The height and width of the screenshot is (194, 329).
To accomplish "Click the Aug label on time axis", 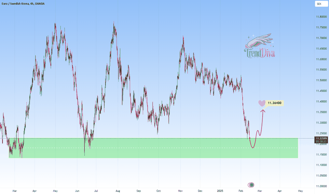I will coord(118,191).
